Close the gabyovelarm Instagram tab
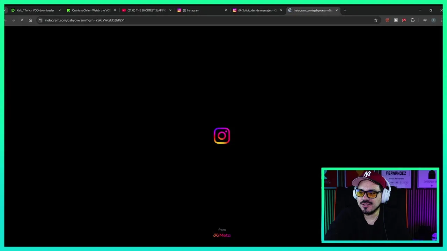 [337, 10]
